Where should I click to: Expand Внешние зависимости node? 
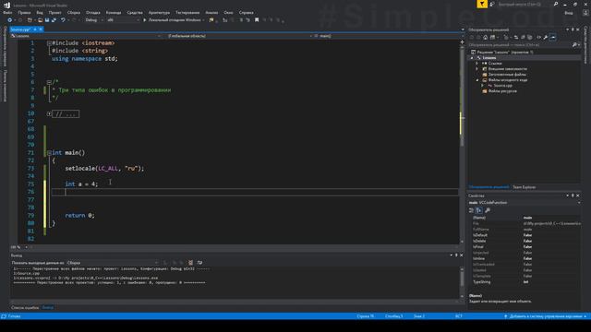(477, 69)
